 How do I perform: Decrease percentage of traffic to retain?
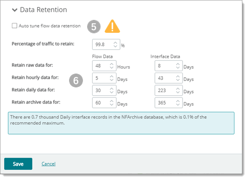(x=115, y=46)
